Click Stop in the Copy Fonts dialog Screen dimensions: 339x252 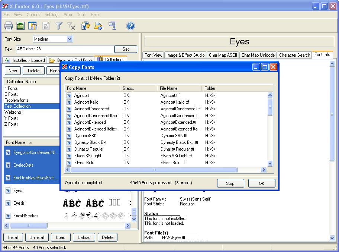click(230, 183)
